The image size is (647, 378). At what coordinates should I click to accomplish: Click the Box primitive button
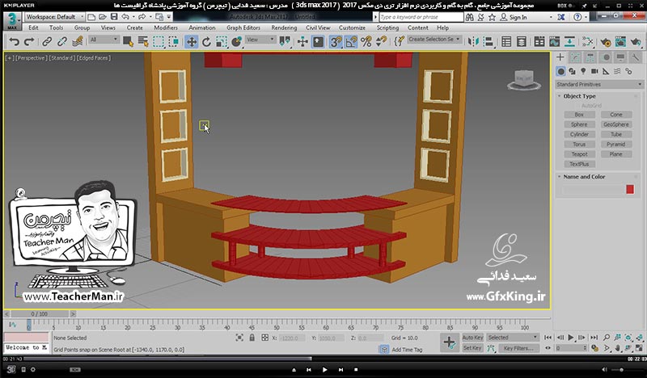pyautogui.click(x=579, y=115)
